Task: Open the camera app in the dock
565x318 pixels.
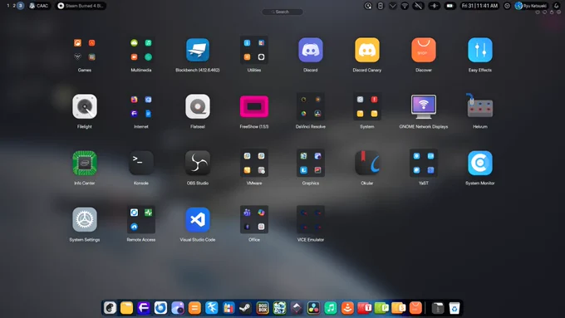Action: [x=178, y=308]
